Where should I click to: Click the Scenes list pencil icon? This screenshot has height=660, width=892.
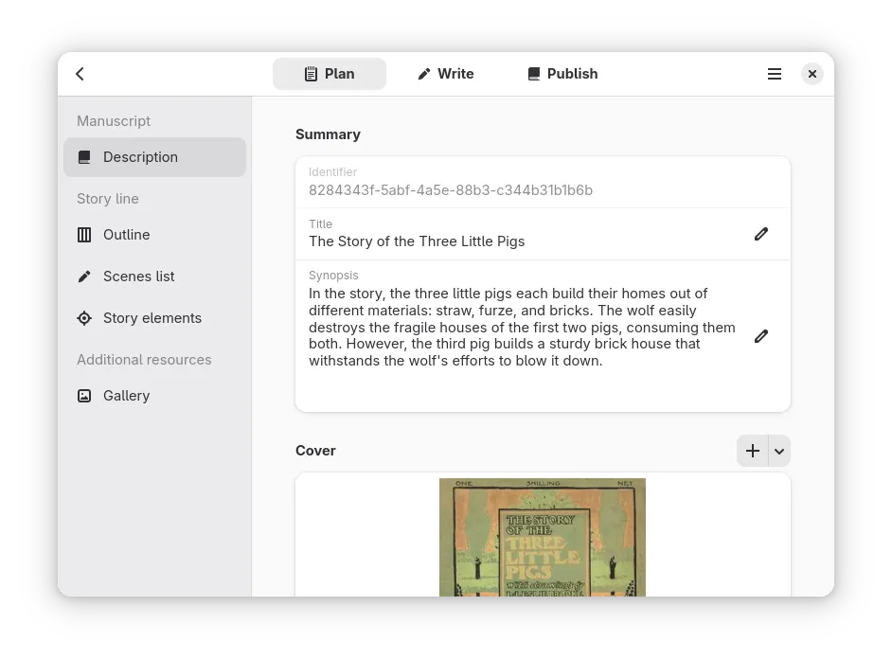coord(84,276)
